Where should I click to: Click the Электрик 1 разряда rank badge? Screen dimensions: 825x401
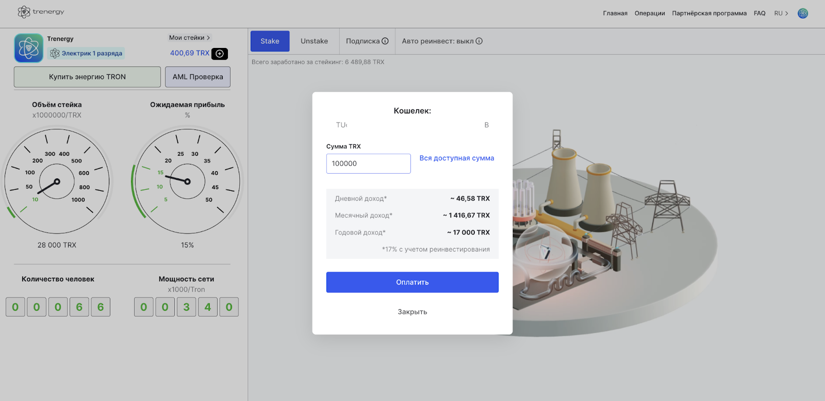tap(86, 53)
